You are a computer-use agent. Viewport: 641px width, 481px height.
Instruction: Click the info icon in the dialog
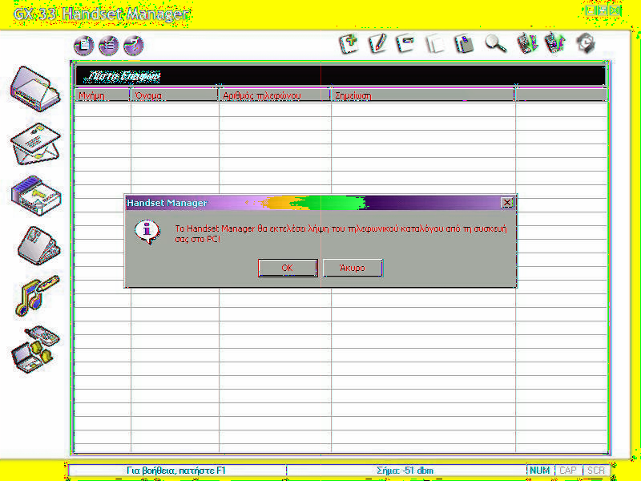147,232
